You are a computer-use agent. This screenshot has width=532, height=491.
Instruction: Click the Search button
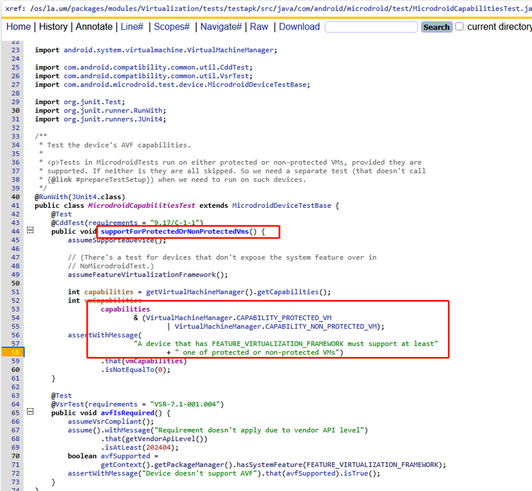[x=436, y=27]
